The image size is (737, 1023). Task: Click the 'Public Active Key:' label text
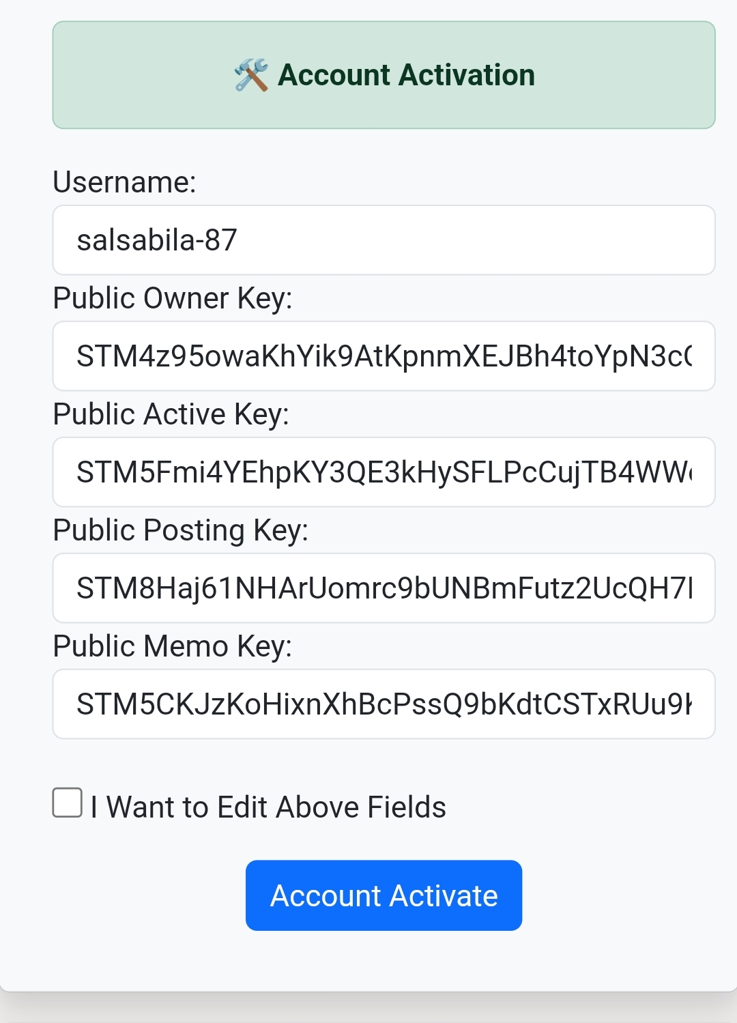pyautogui.click(x=171, y=414)
